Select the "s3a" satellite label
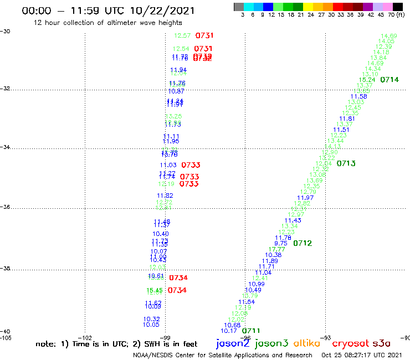The width and height of the screenshot is (410, 360). coord(381,343)
